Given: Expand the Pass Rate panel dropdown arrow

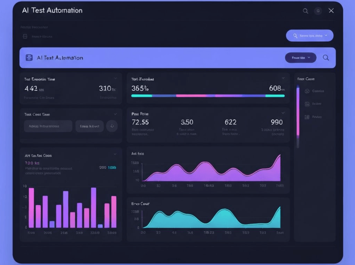Looking at the screenshot, I should [x=283, y=113].
